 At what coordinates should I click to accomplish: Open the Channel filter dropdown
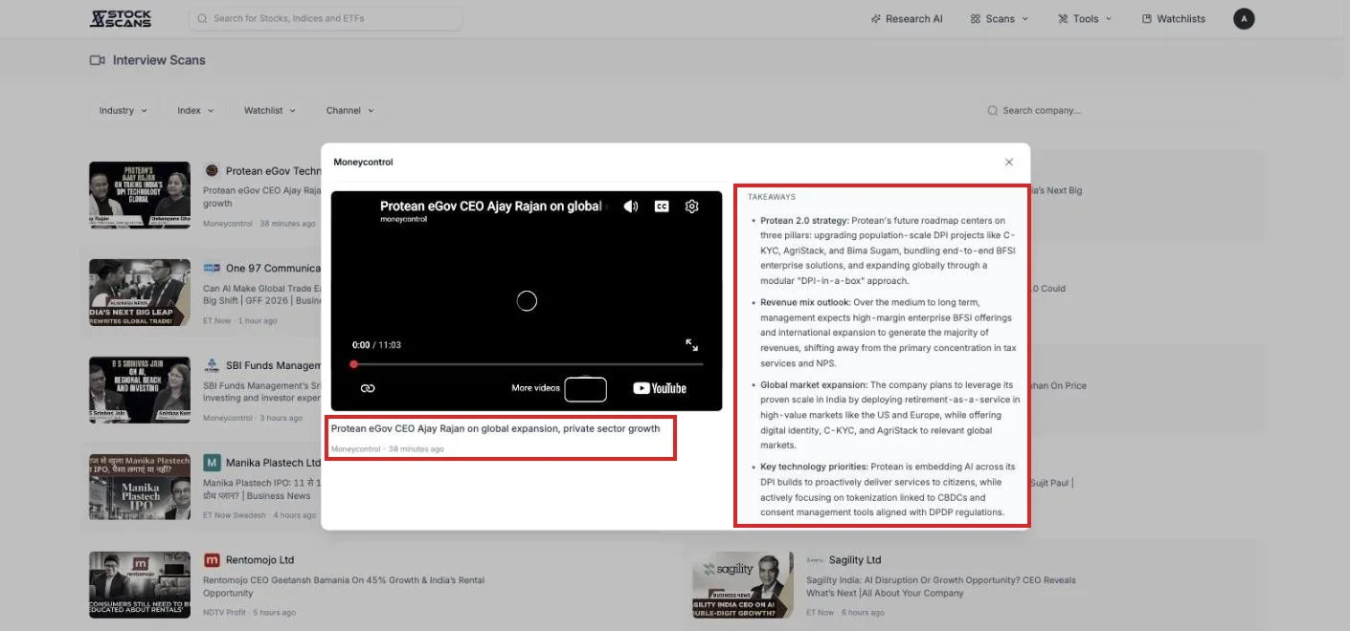tap(349, 110)
